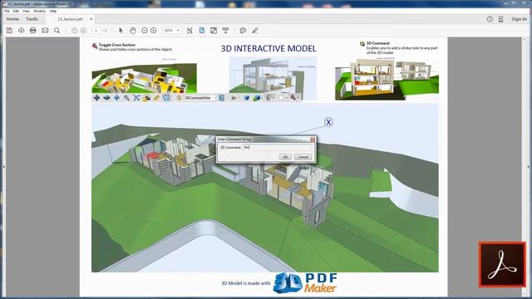Close the Enter Comment String dialog
Image resolution: width=532 pixels, height=299 pixels.
[313, 139]
